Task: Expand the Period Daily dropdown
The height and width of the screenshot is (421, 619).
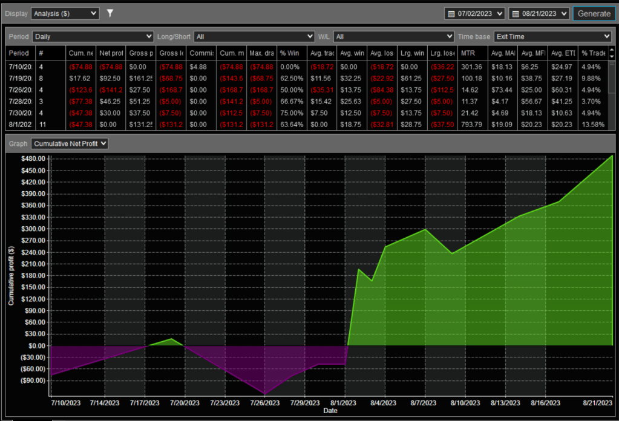Action: coord(93,36)
